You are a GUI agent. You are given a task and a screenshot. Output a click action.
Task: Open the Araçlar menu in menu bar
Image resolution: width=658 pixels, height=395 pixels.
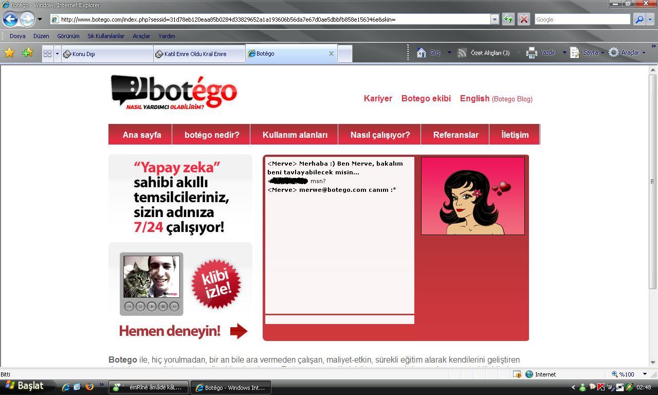pos(141,36)
